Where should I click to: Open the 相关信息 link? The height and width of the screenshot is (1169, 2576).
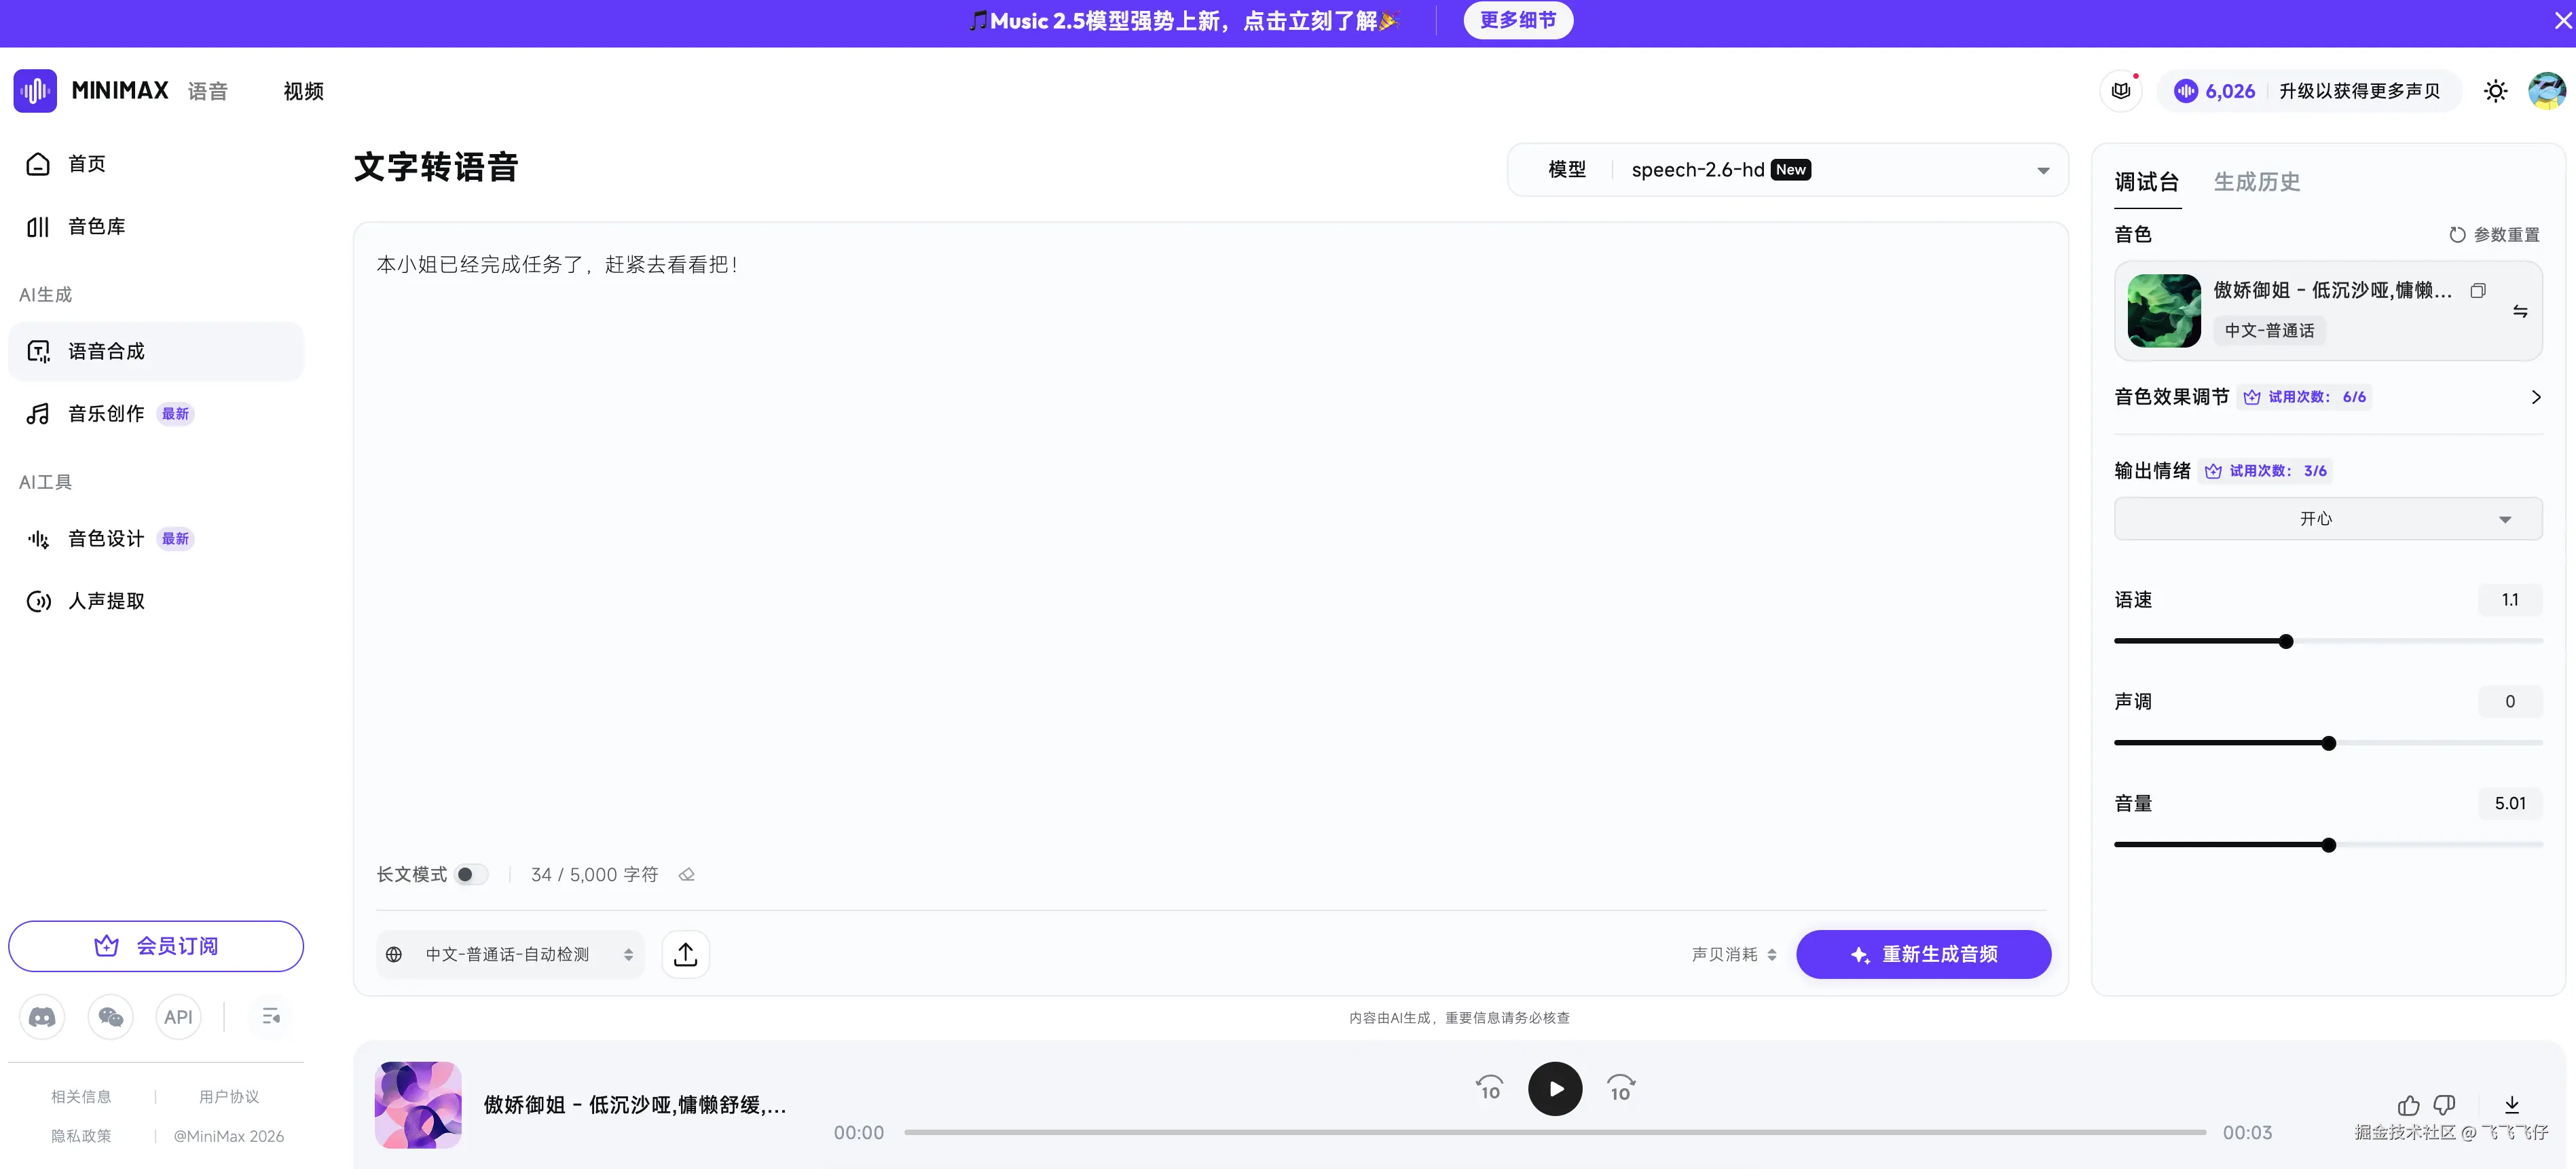[81, 1097]
